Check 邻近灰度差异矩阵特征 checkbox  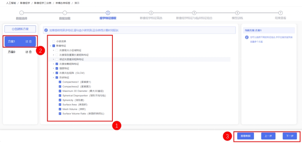pyautogui.click(x=57, y=59)
